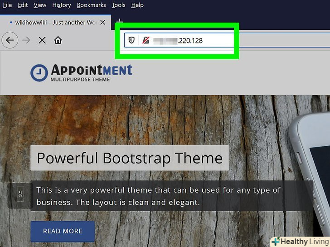This screenshot has width=330, height=247.
Task: Open the View menu
Action: pyautogui.click(x=40, y=5)
